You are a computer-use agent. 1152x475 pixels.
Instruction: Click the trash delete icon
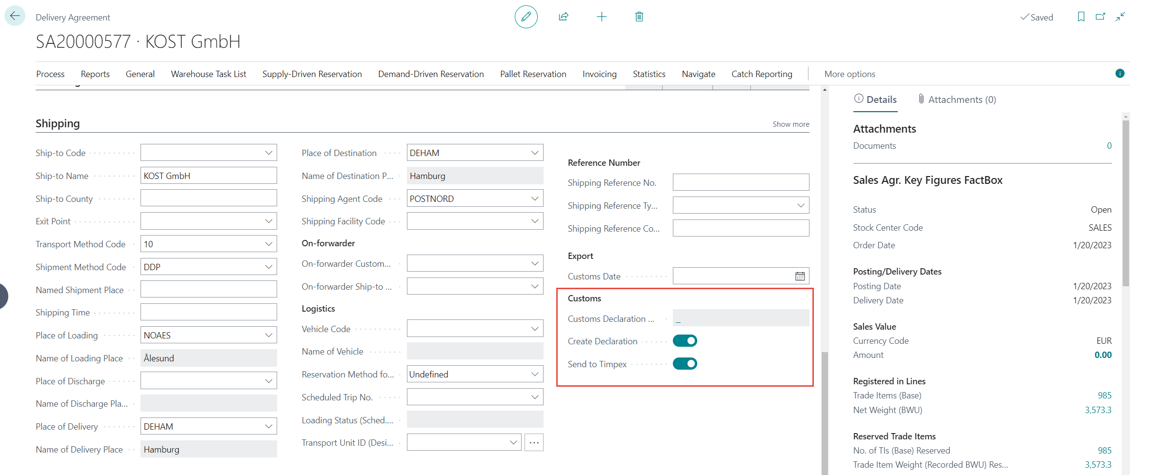click(x=639, y=17)
